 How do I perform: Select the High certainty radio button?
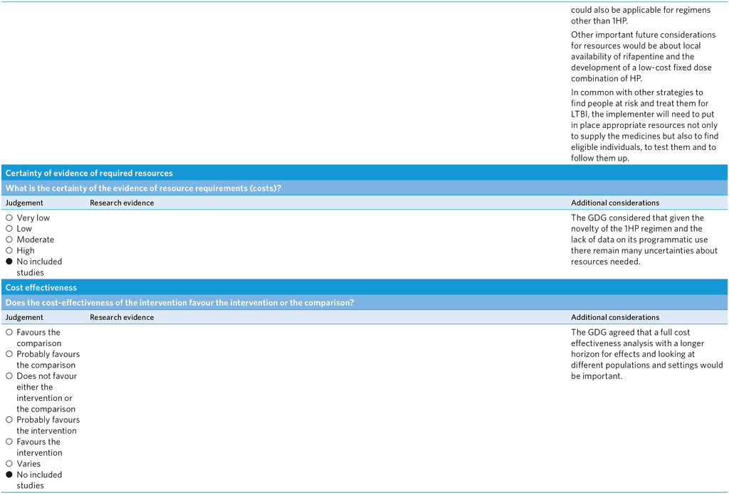coord(8,250)
